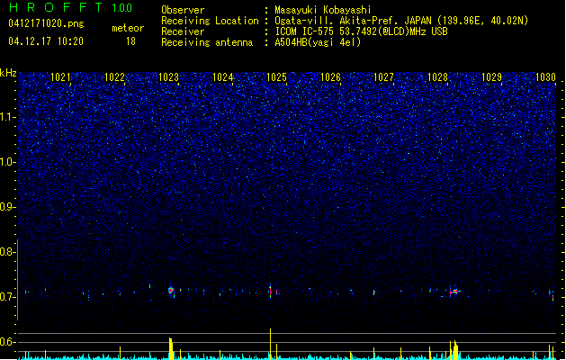The width and height of the screenshot is (566, 360).
Task: Click the bright meteor echo blob near 1023
Action: point(171,291)
